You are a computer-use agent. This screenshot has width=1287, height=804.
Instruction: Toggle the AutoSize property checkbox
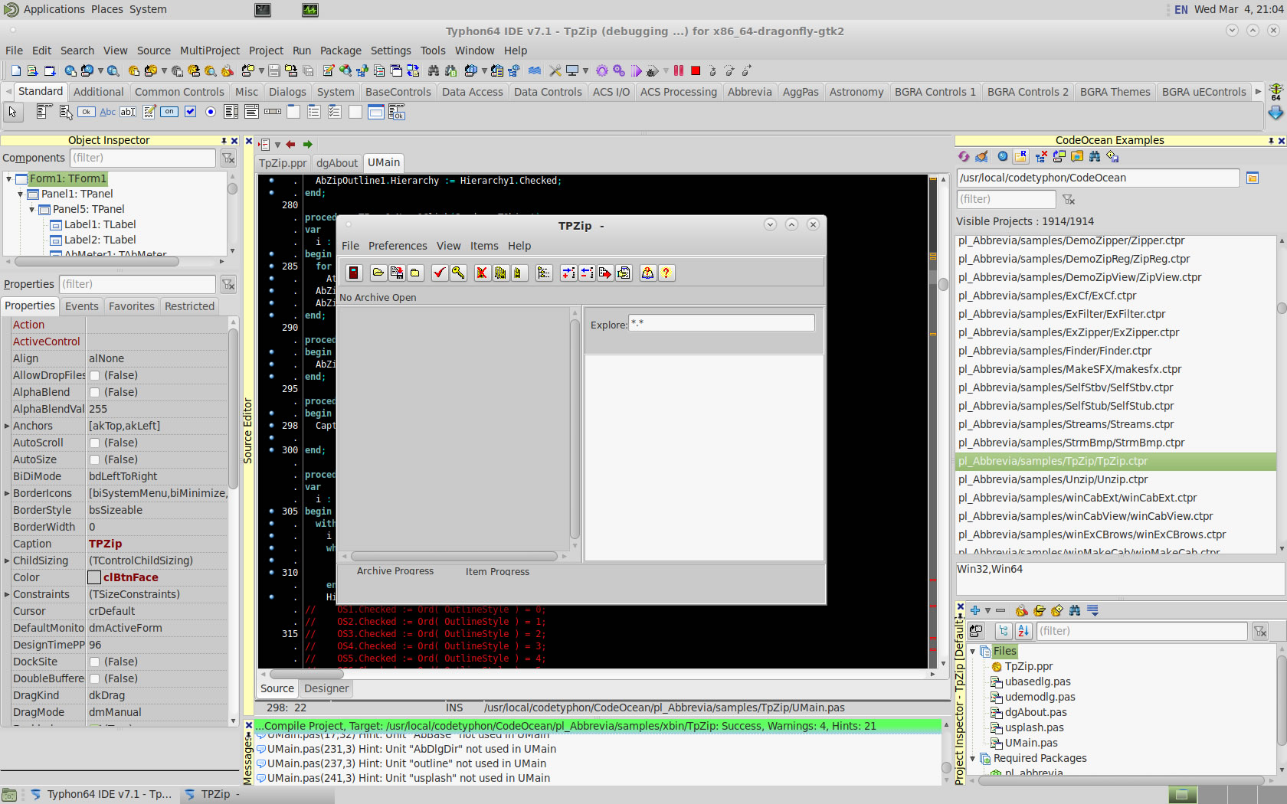pos(95,459)
